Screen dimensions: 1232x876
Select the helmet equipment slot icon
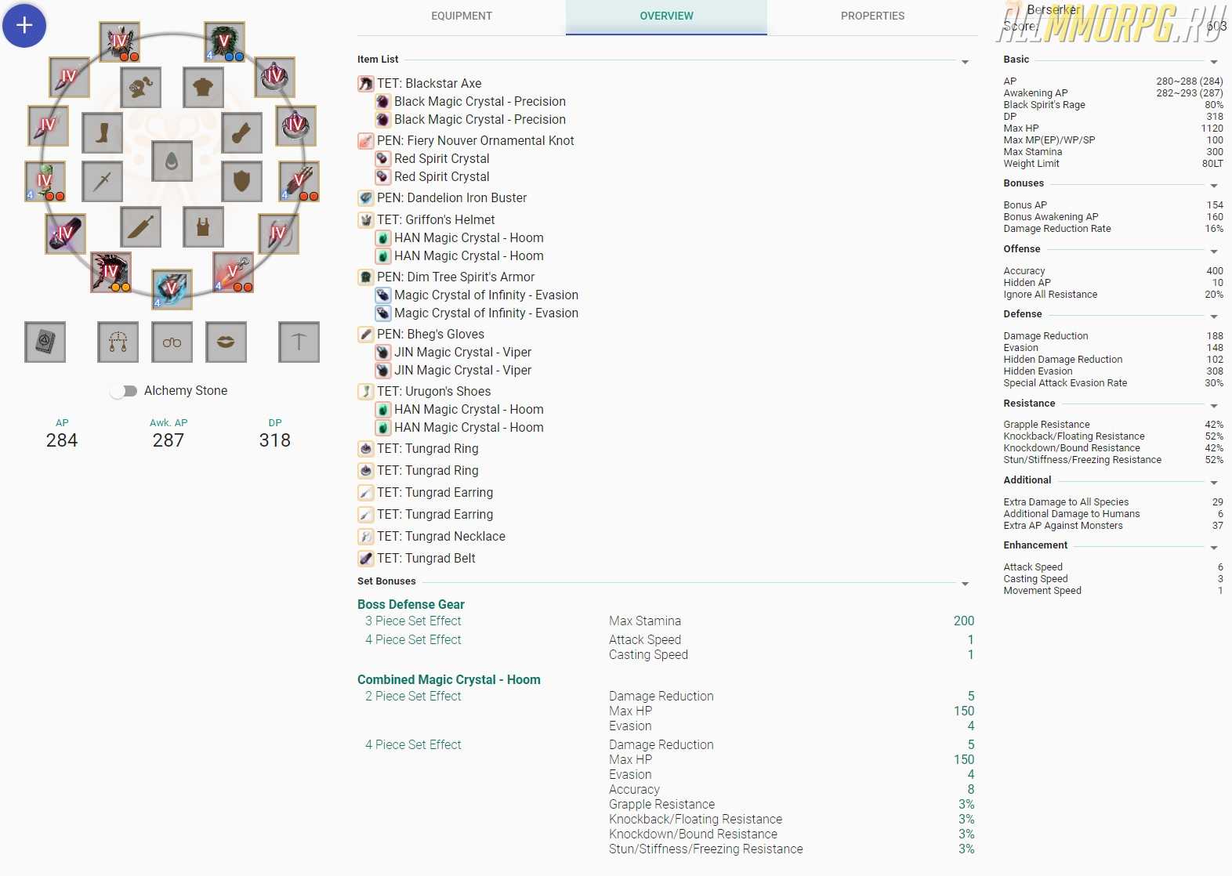141,87
